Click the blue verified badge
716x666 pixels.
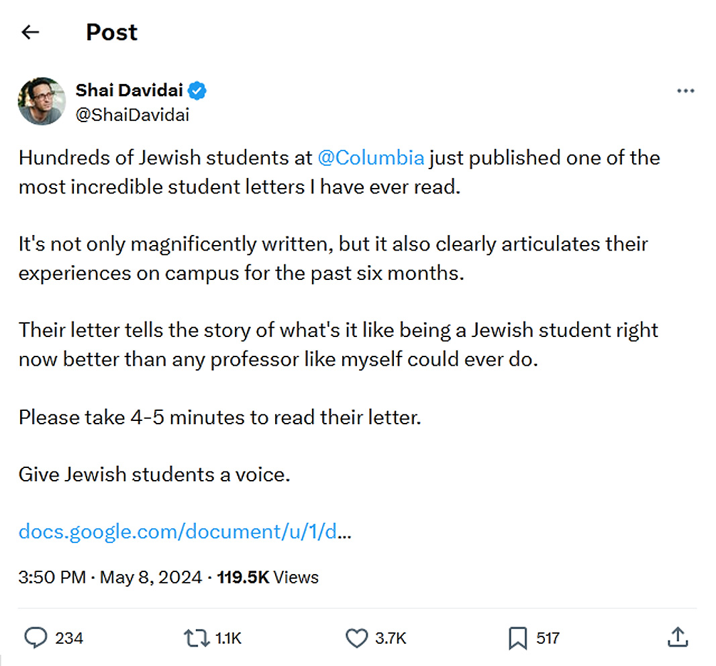(x=197, y=90)
